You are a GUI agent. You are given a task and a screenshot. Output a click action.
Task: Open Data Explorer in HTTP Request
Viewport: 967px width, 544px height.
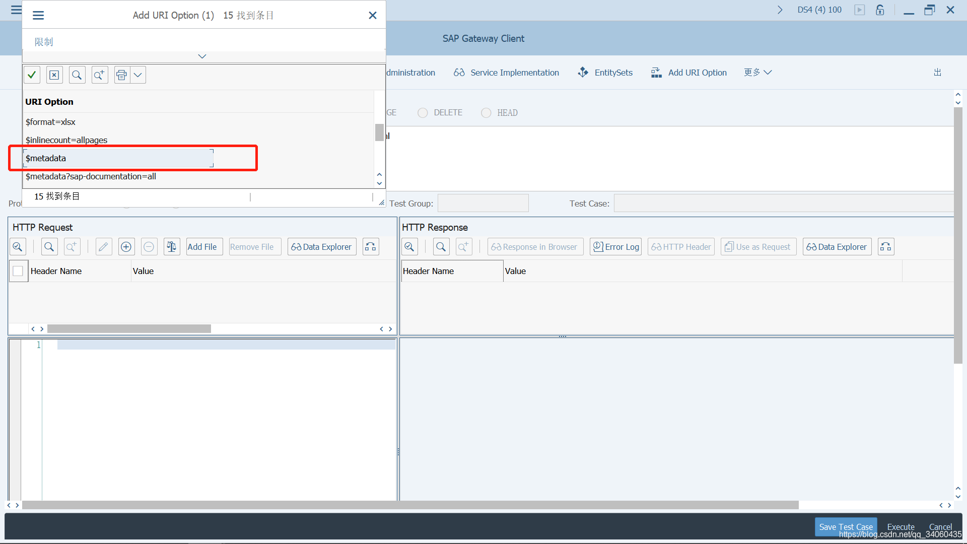[x=322, y=247]
